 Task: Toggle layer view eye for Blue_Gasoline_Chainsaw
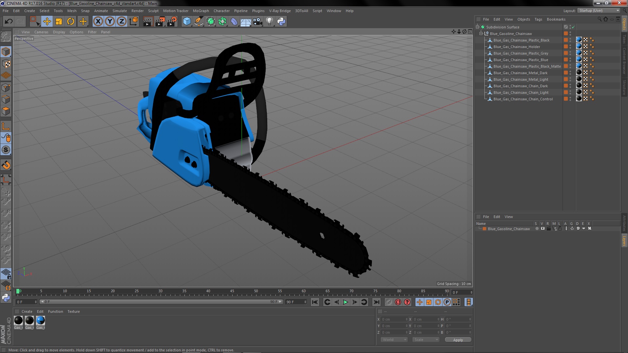[x=543, y=229]
